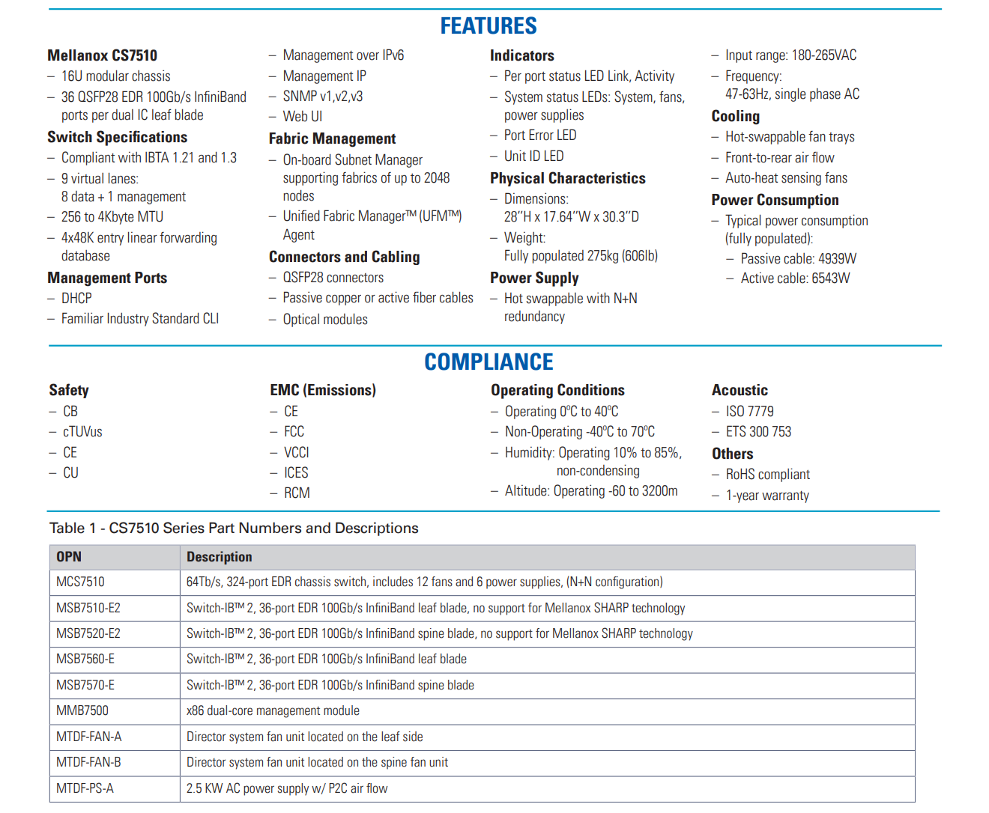The image size is (989, 813).
Task: Select the Physical Characteristics heading
Action: coord(567,178)
